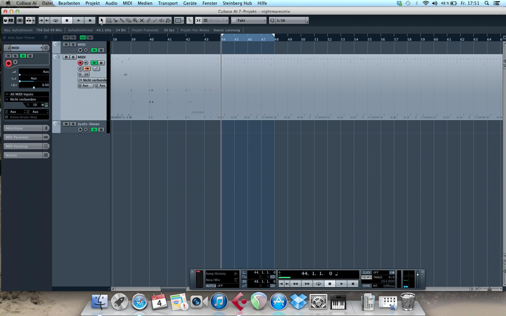Mute the SysEx-Daten track
This screenshot has width=506, height=316.
tap(66, 124)
